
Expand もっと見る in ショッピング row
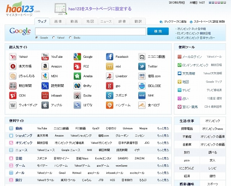163,135
